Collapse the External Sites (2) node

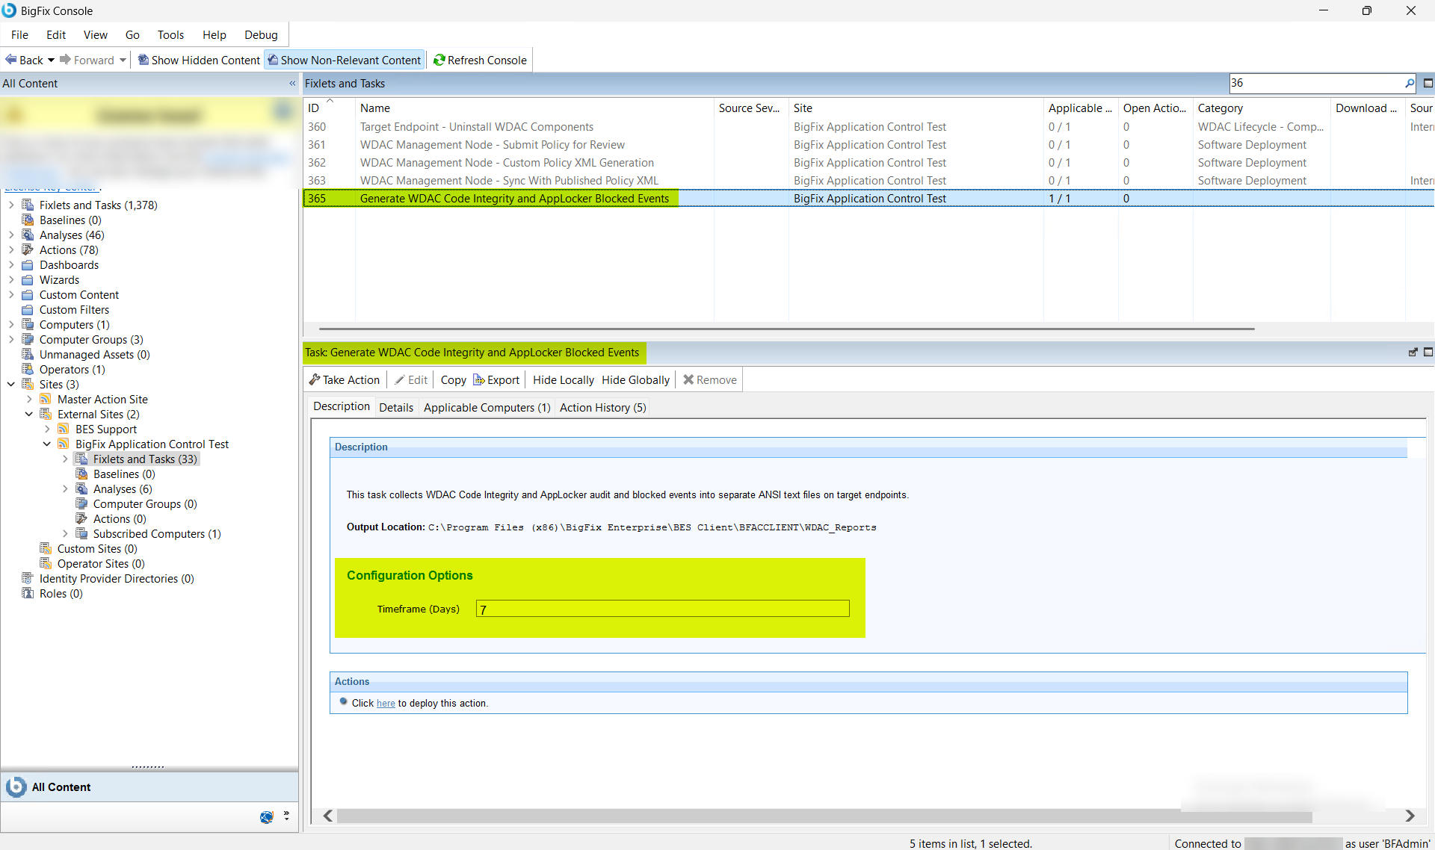tap(29, 414)
